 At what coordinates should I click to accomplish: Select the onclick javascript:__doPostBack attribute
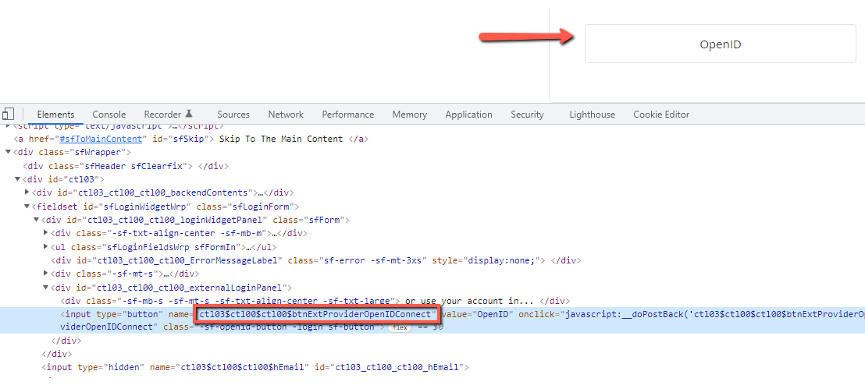click(691, 314)
